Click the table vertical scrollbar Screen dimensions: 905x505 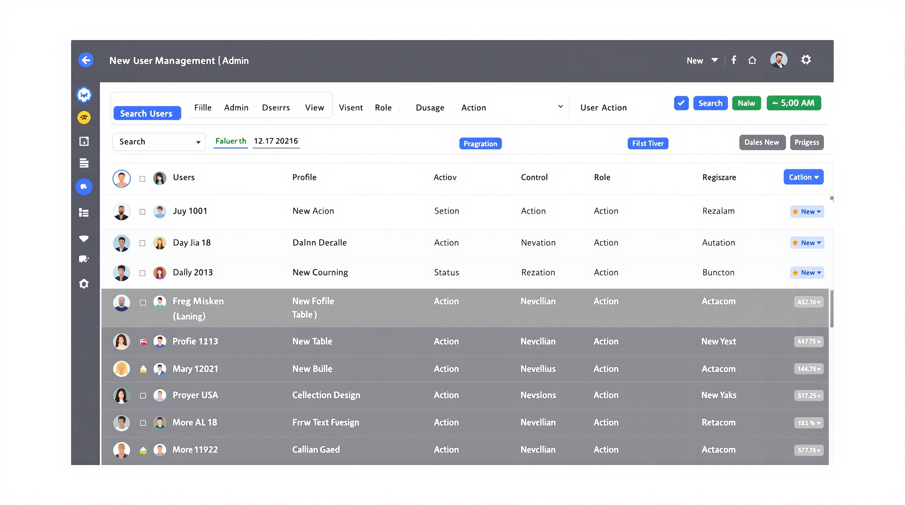coord(831,309)
